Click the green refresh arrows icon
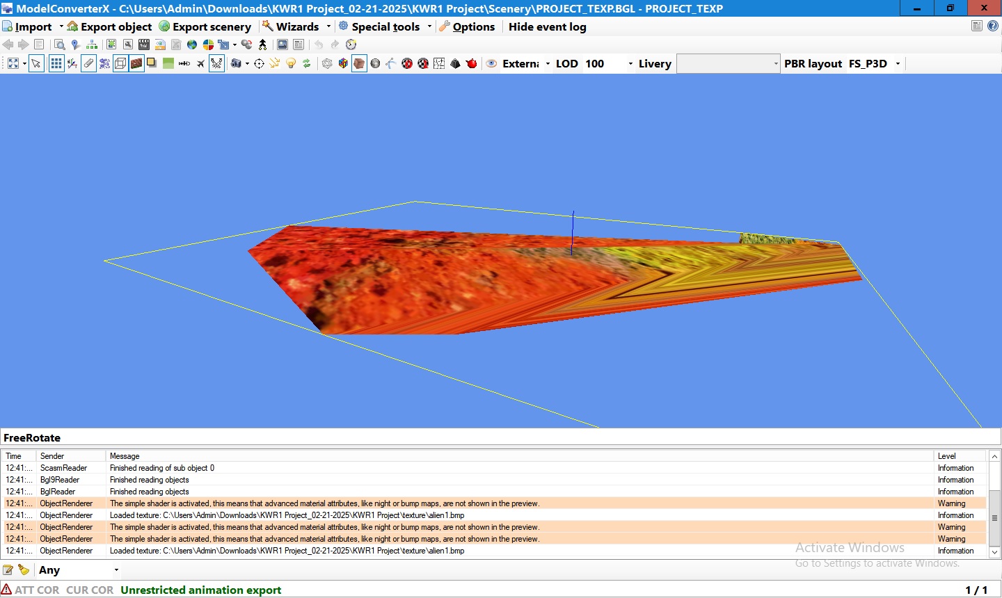The height and width of the screenshot is (598, 1002). [x=306, y=63]
